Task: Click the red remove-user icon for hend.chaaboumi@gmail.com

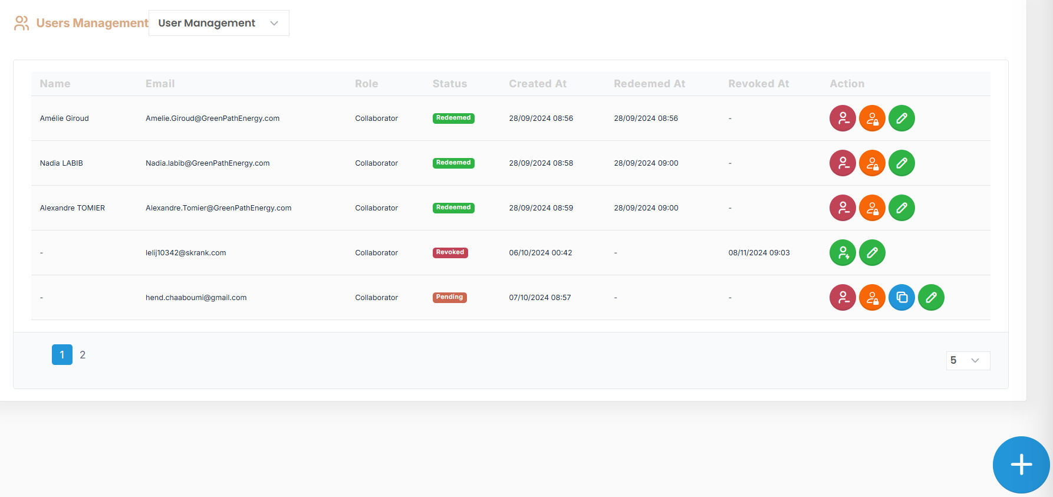Action: coord(843,298)
